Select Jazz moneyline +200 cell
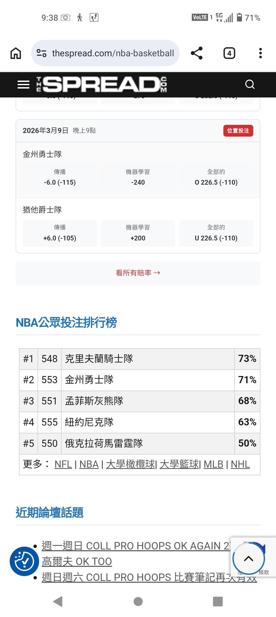 (x=138, y=233)
